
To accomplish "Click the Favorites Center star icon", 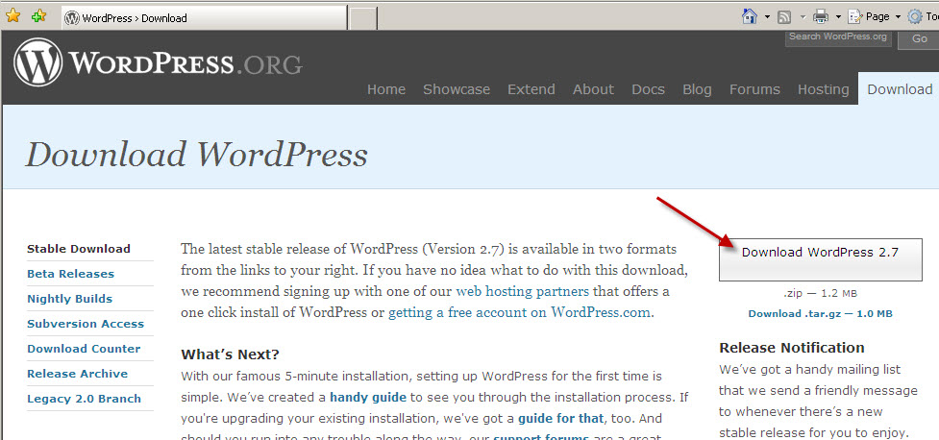I will pos(13,16).
